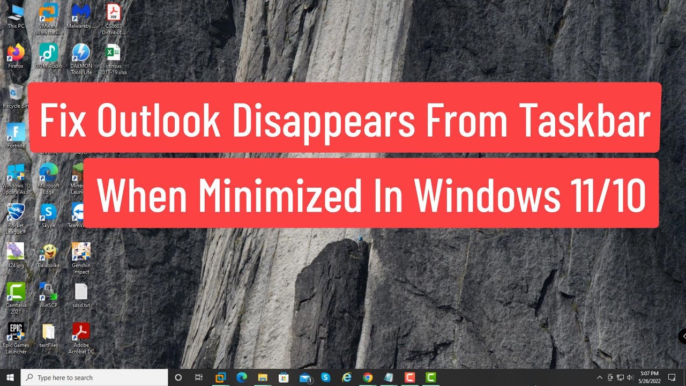Image resolution: width=686 pixels, height=386 pixels.
Task: Launch Rocket League shortcut
Action: pos(16,219)
